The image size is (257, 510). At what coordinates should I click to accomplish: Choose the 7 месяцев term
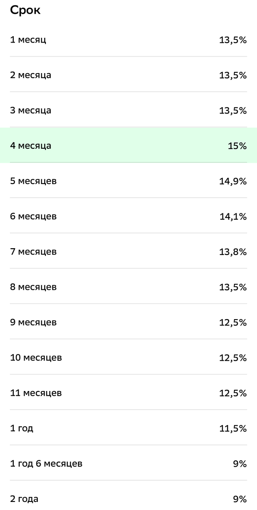[128, 252]
